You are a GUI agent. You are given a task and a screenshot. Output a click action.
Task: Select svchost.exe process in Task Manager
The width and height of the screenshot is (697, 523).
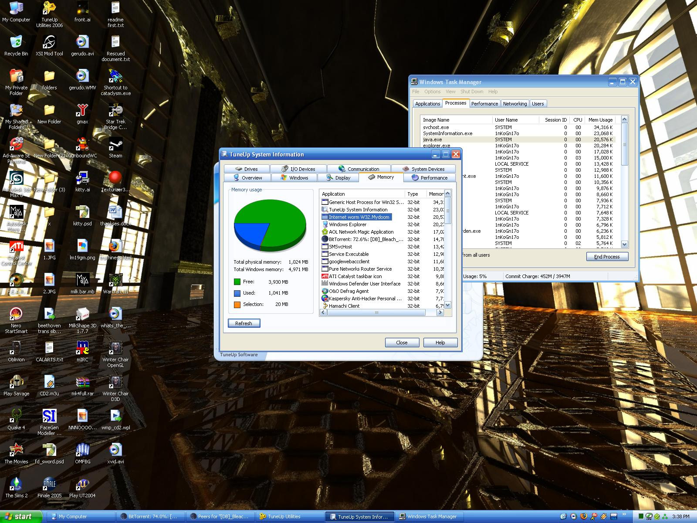coord(518,127)
